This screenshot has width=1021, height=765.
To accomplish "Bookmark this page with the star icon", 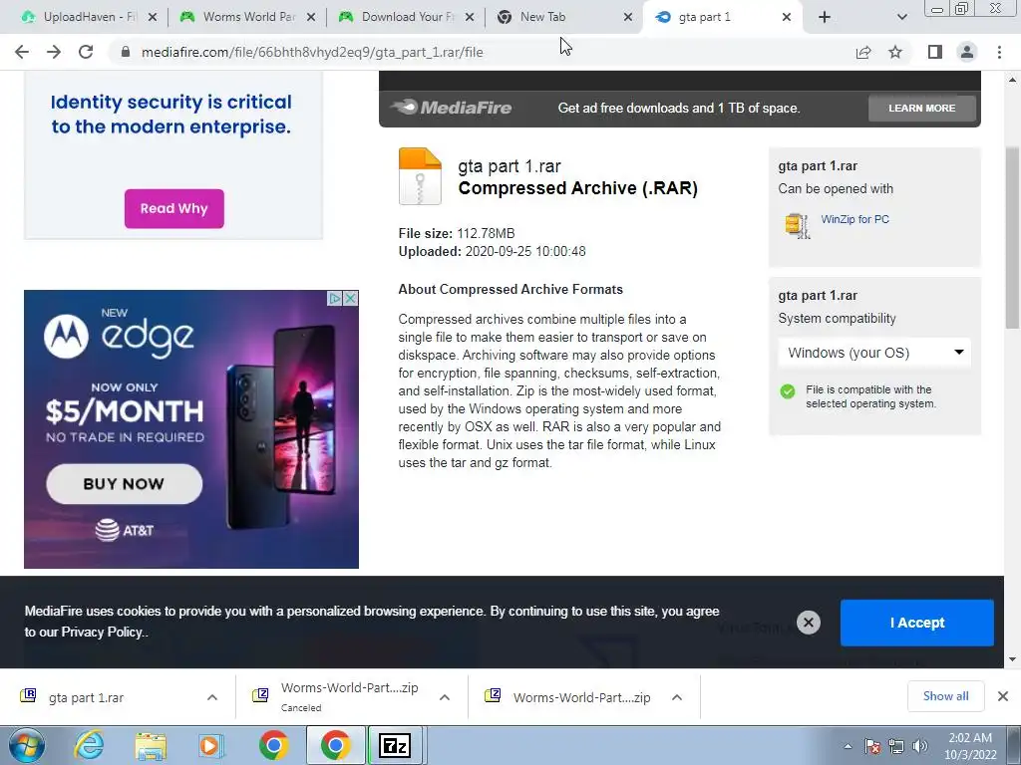I will (895, 52).
